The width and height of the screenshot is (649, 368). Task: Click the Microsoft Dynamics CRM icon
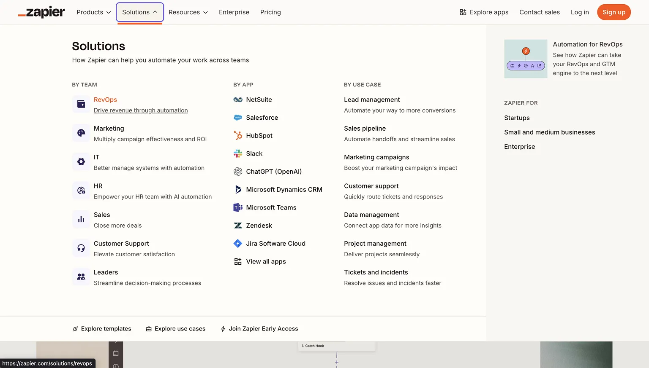coord(238,190)
